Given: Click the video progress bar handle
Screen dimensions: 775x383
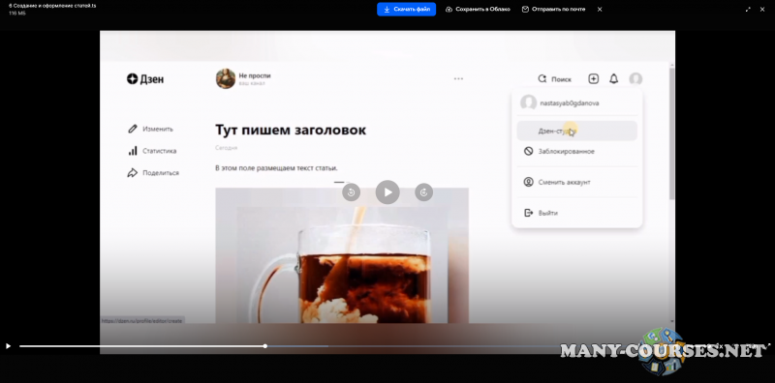Looking at the screenshot, I should click(x=264, y=346).
